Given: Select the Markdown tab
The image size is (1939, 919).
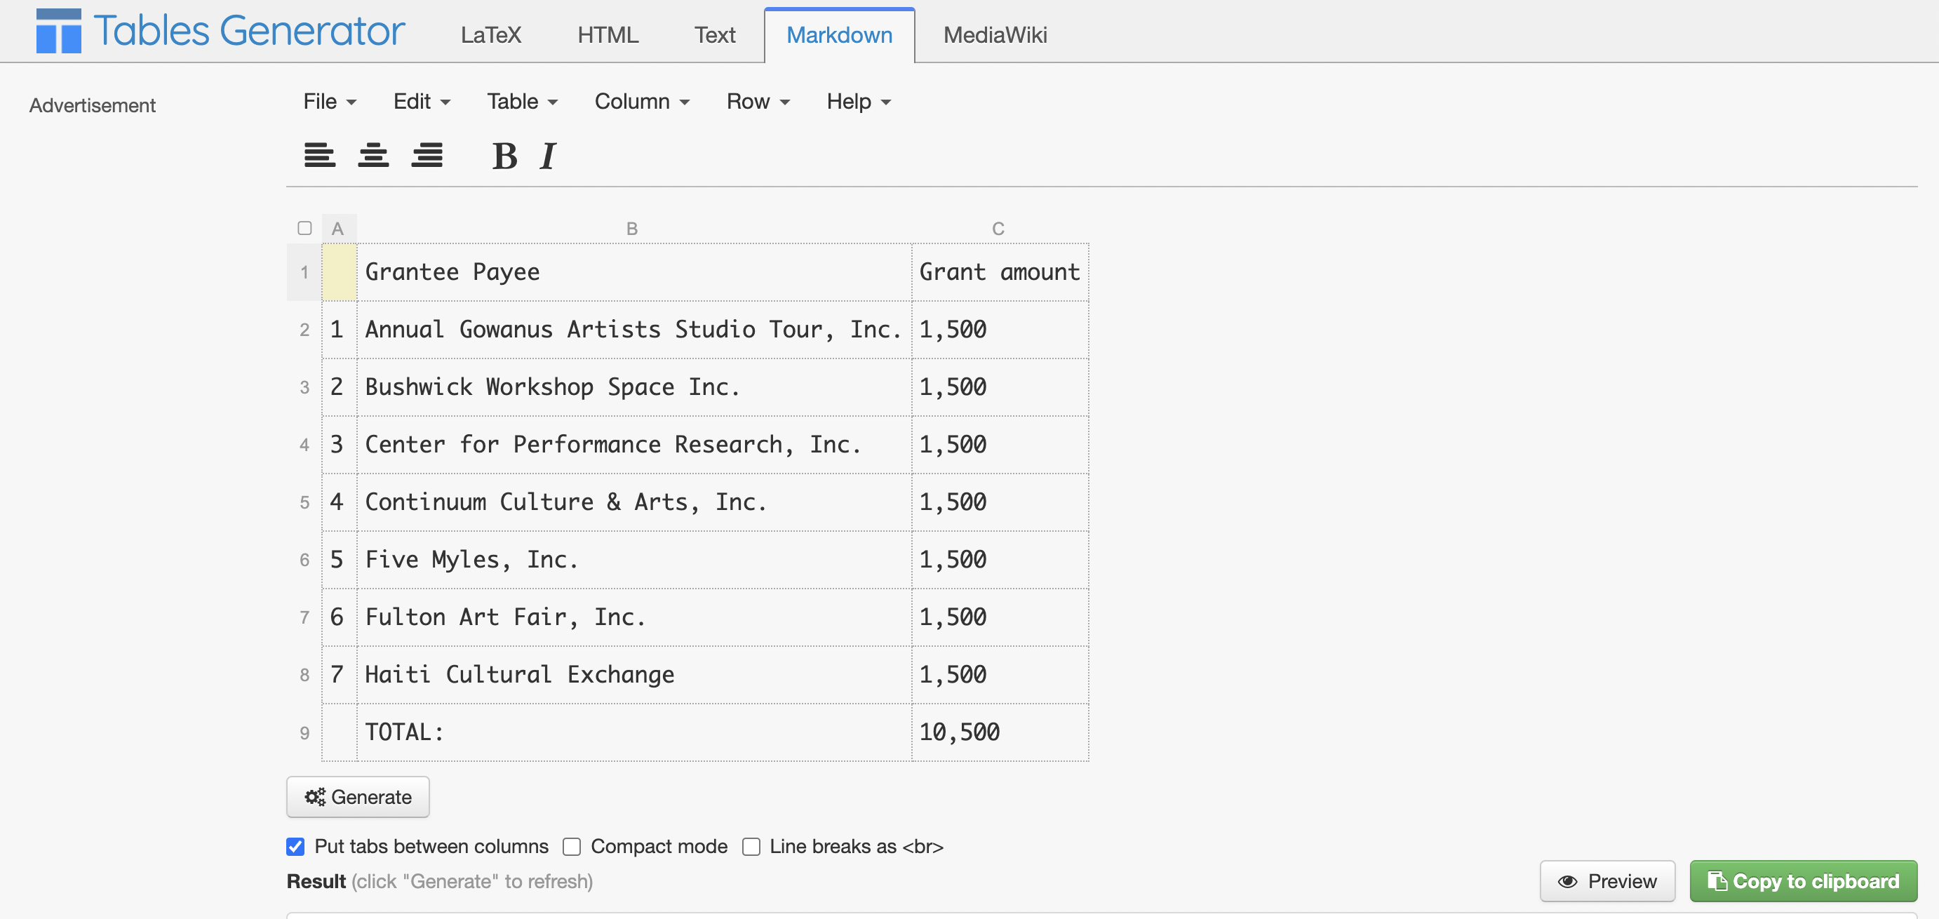Looking at the screenshot, I should (839, 35).
